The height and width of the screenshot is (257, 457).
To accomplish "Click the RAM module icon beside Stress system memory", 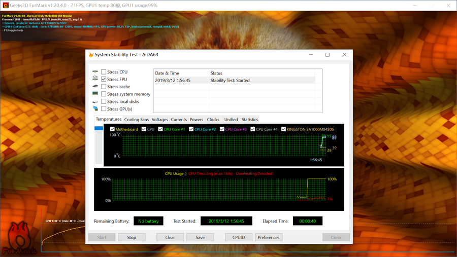I will pyautogui.click(x=95, y=94).
